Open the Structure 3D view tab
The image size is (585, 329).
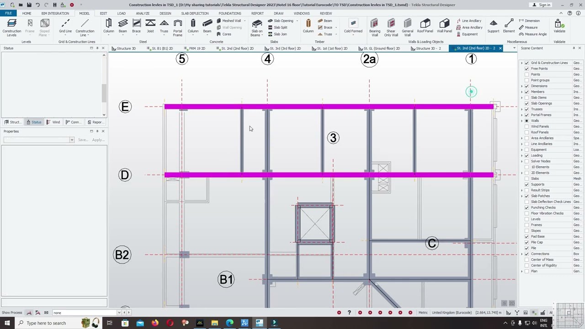tap(123, 48)
